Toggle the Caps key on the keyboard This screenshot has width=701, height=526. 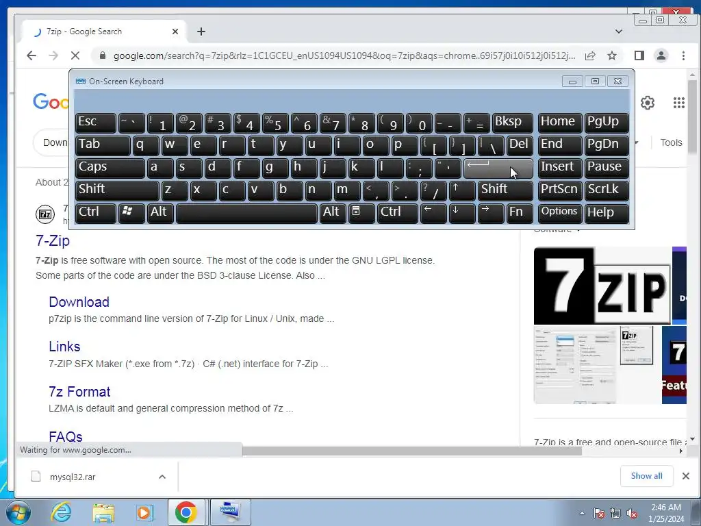coord(110,168)
